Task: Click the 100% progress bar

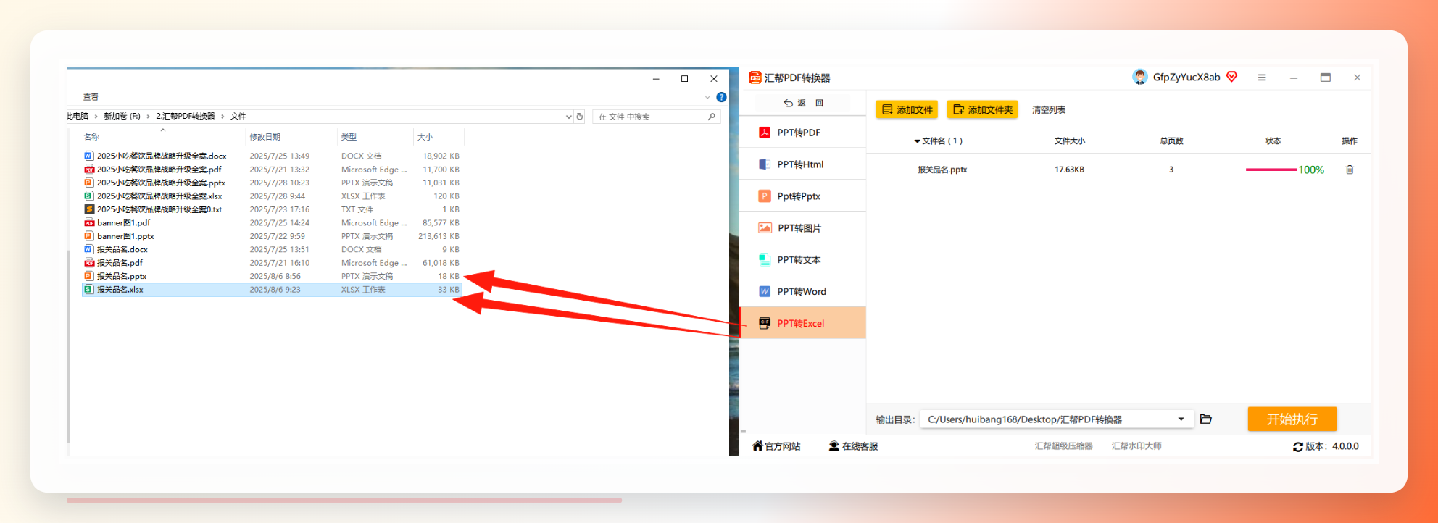Action: 1271,170
